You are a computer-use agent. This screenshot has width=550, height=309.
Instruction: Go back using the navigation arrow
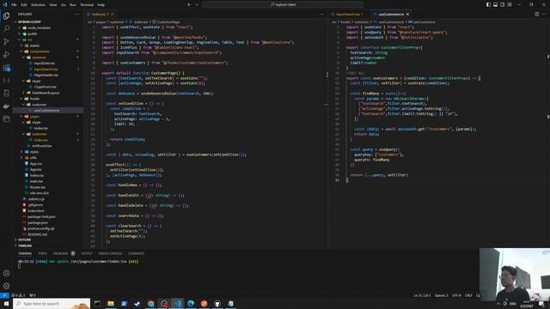click(x=189, y=4)
